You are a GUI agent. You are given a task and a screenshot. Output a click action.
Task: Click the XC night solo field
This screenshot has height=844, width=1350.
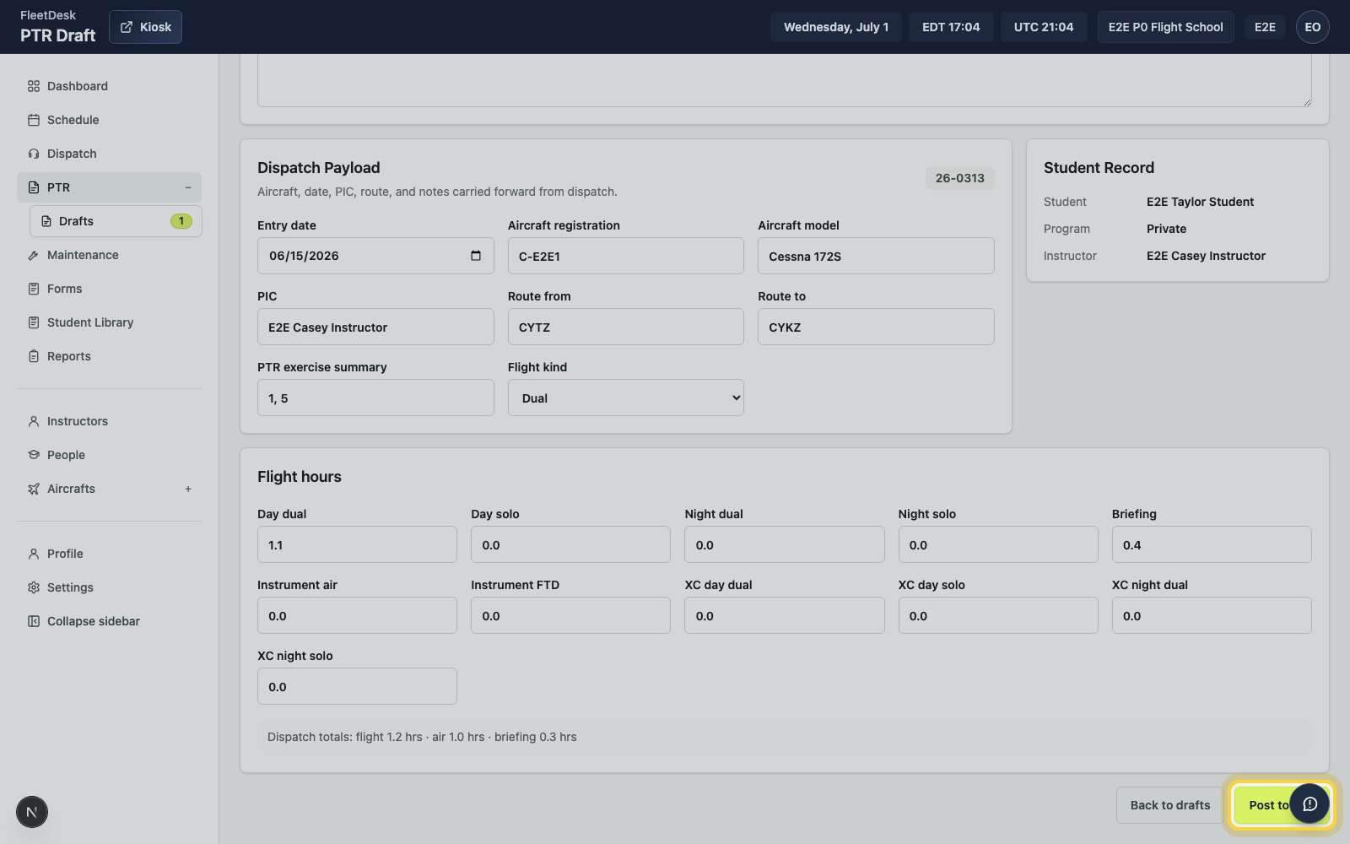coord(357,686)
